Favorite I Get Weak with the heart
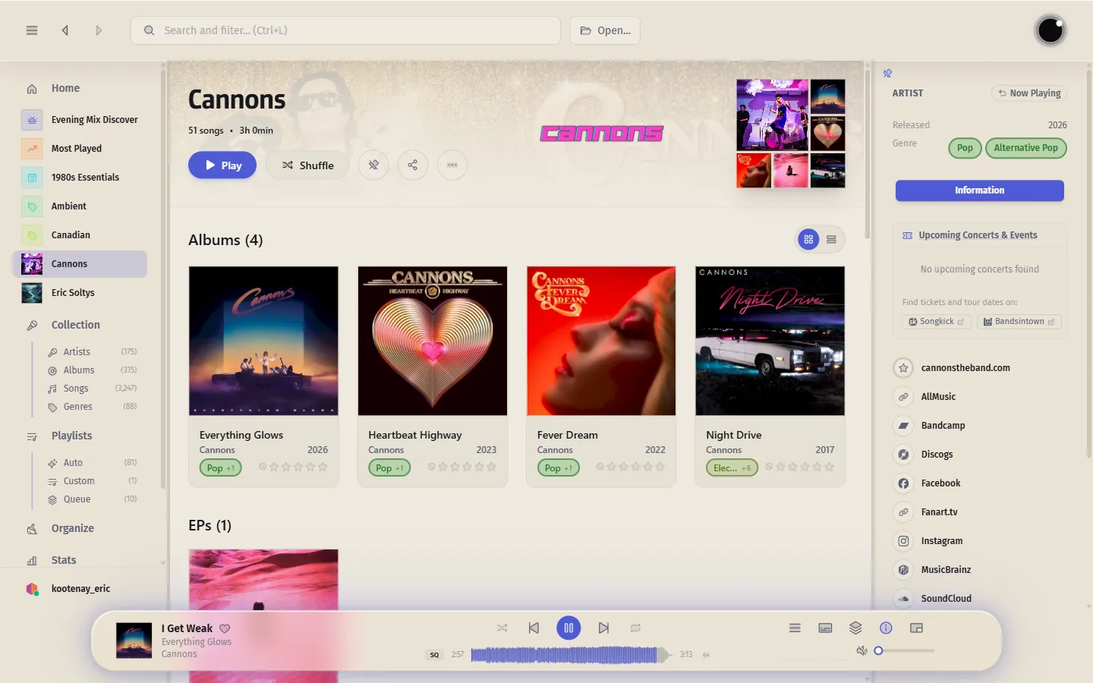1093x683 pixels. click(225, 628)
